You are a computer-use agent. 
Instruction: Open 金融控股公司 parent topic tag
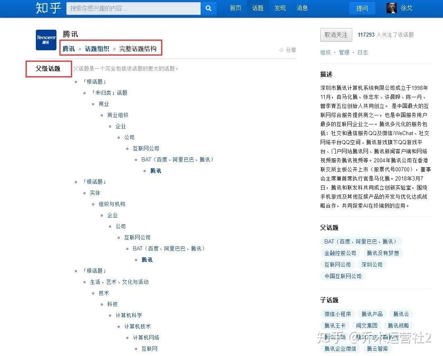click(x=340, y=253)
